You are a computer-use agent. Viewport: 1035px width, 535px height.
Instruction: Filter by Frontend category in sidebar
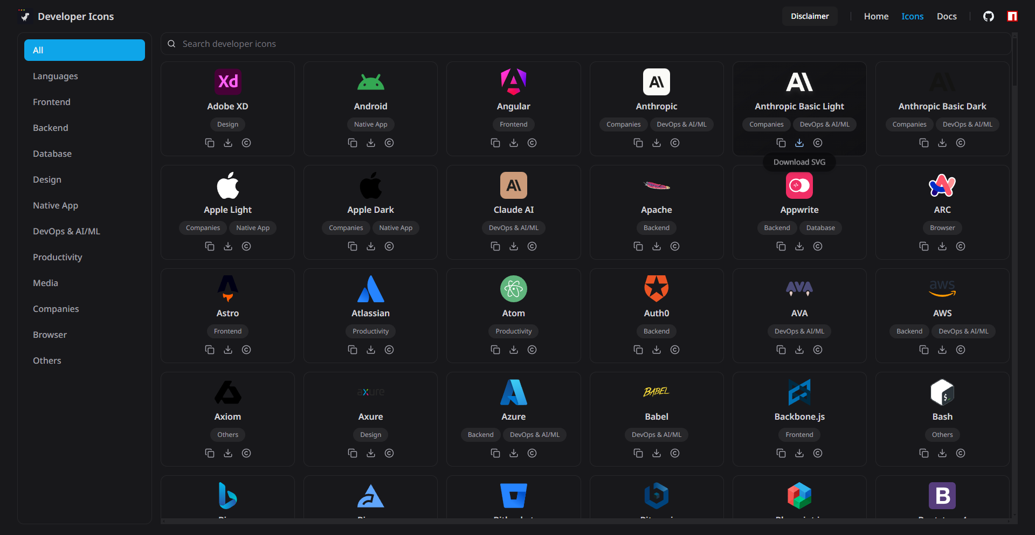pos(85,102)
